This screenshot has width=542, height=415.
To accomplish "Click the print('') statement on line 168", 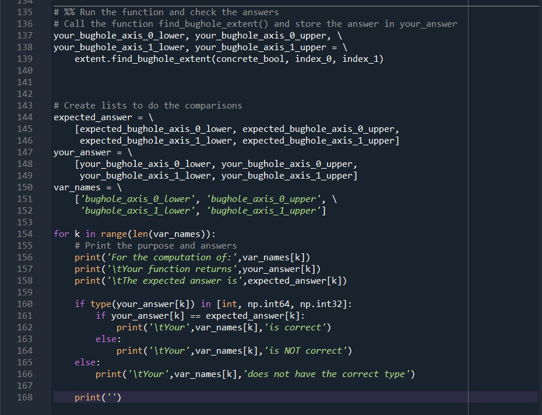I will [98, 397].
